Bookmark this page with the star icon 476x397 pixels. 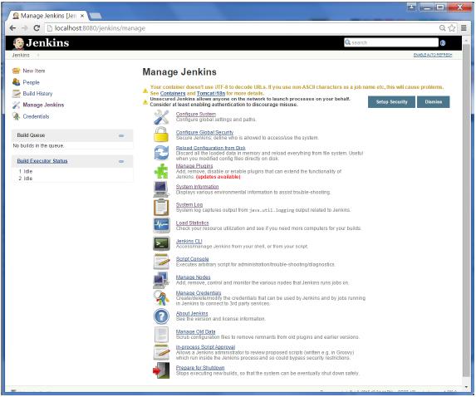pos(452,28)
